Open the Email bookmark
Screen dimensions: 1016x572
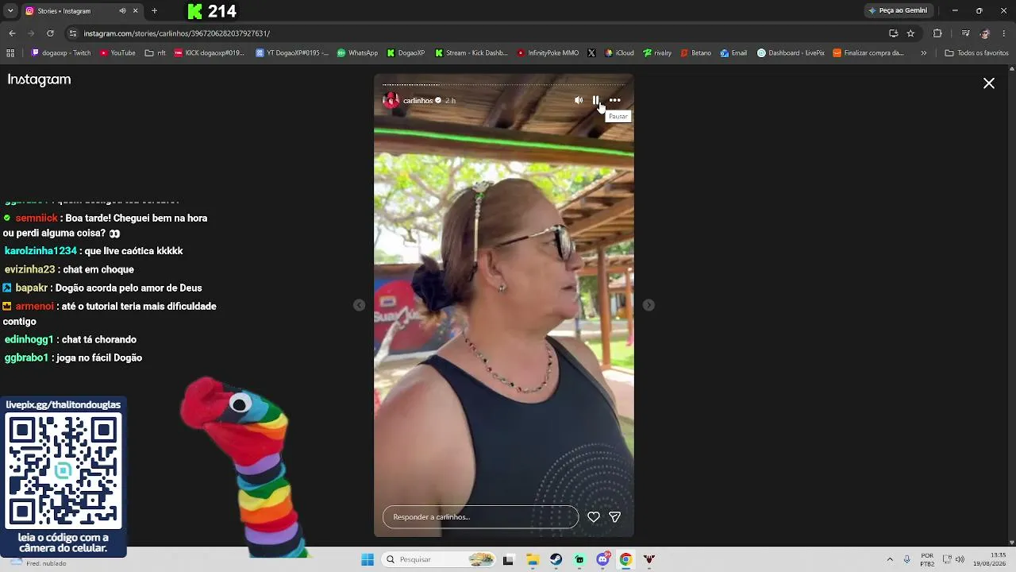(733, 53)
